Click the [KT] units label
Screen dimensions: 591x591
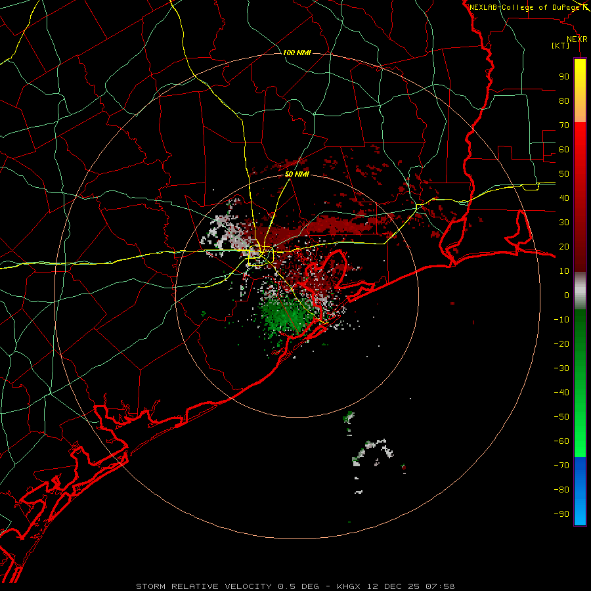click(x=560, y=45)
